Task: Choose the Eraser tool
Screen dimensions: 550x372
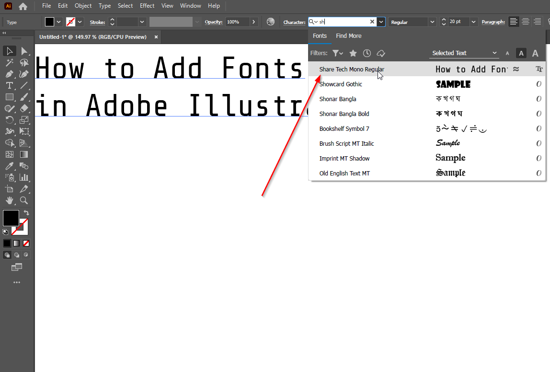Action: point(24,108)
